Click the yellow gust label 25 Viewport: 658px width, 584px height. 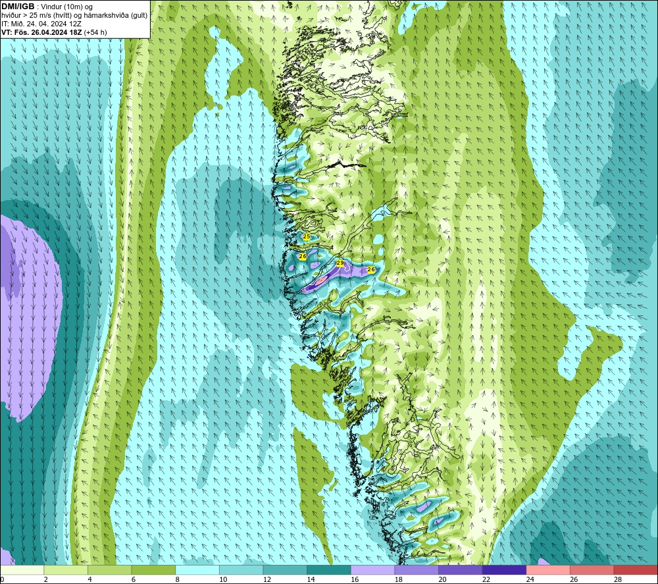[x=307, y=237]
